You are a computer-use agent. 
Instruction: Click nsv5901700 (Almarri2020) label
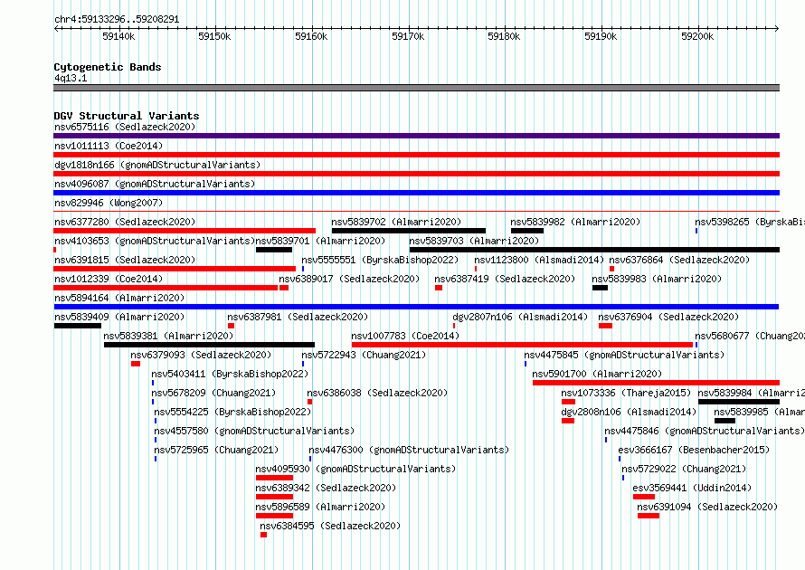click(597, 374)
